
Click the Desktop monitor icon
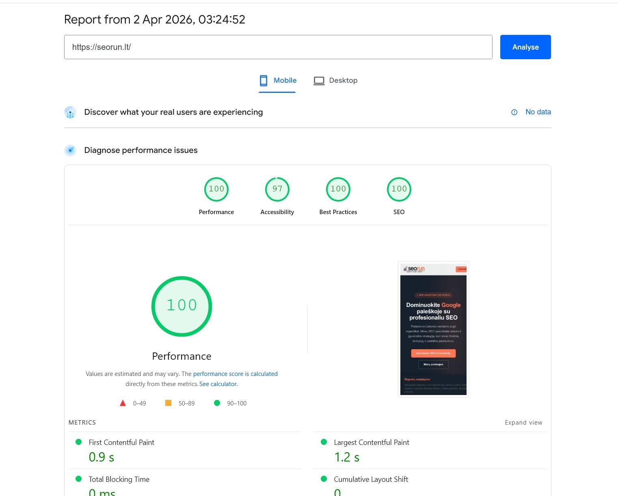coord(319,80)
